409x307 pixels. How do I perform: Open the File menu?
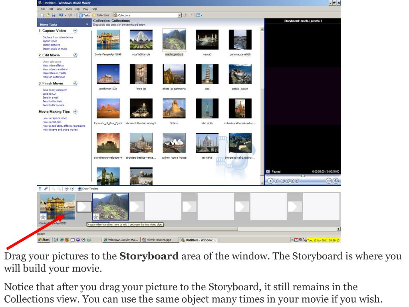point(43,9)
